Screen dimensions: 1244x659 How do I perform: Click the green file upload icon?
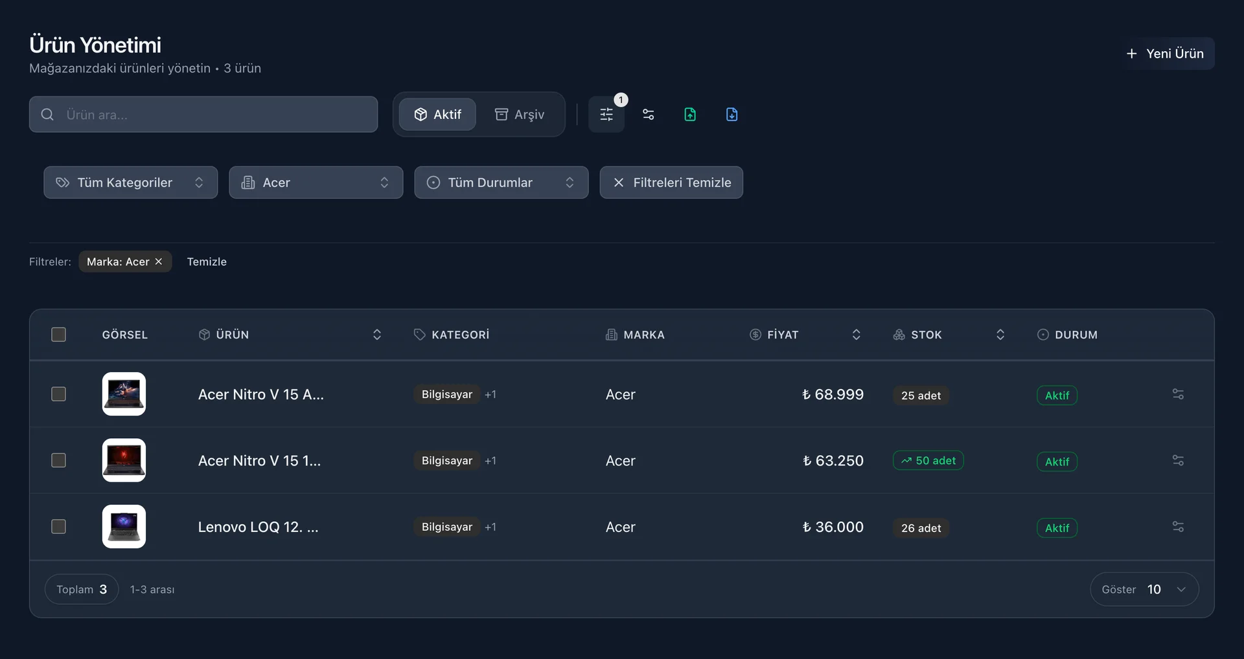[x=690, y=115]
